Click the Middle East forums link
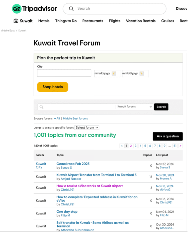188x233 pixels. point(75,118)
